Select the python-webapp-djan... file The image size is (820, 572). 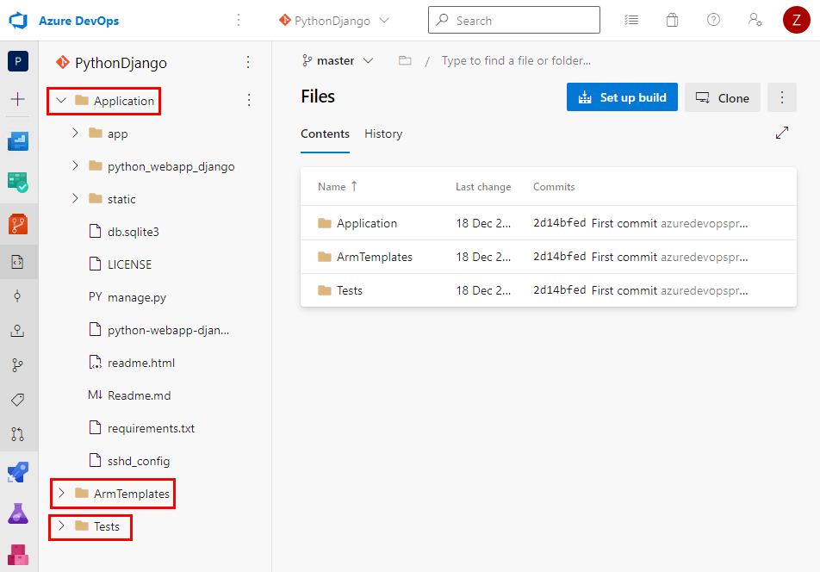(x=168, y=330)
